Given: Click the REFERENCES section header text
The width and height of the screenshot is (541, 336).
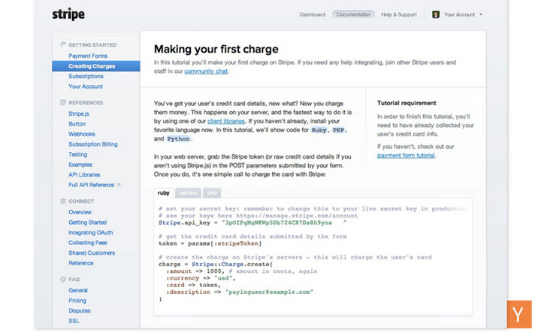Looking at the screenshot, I should pos(86,102).
